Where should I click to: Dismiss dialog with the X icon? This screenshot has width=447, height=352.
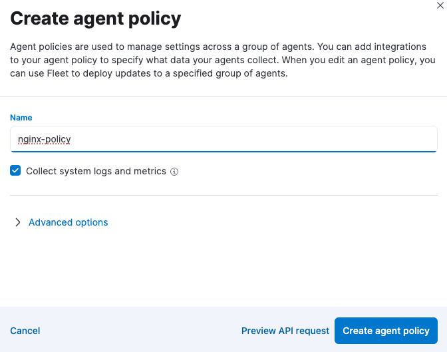(x=441, y=5)
